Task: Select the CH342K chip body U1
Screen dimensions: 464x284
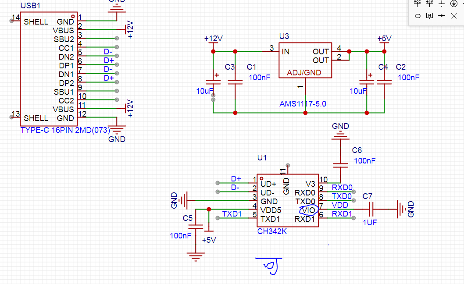Action: click(x=288, y=201)
